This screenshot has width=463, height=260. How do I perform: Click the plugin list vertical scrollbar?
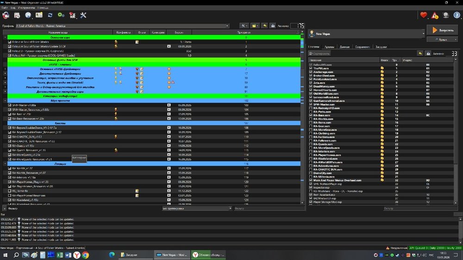coord(456,131)
